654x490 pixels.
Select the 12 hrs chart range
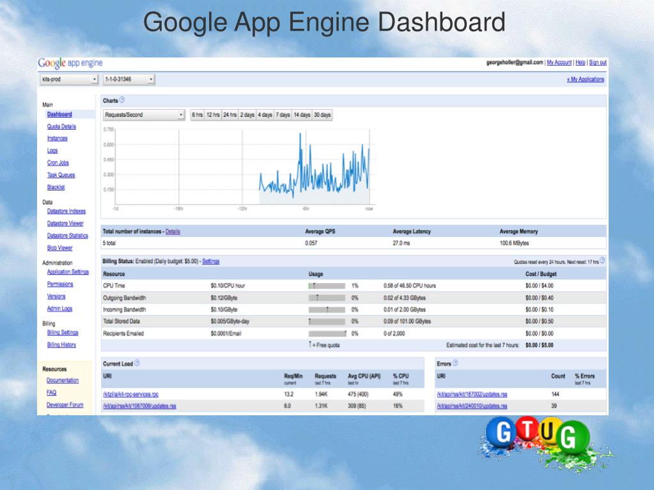tap(213, 114)
